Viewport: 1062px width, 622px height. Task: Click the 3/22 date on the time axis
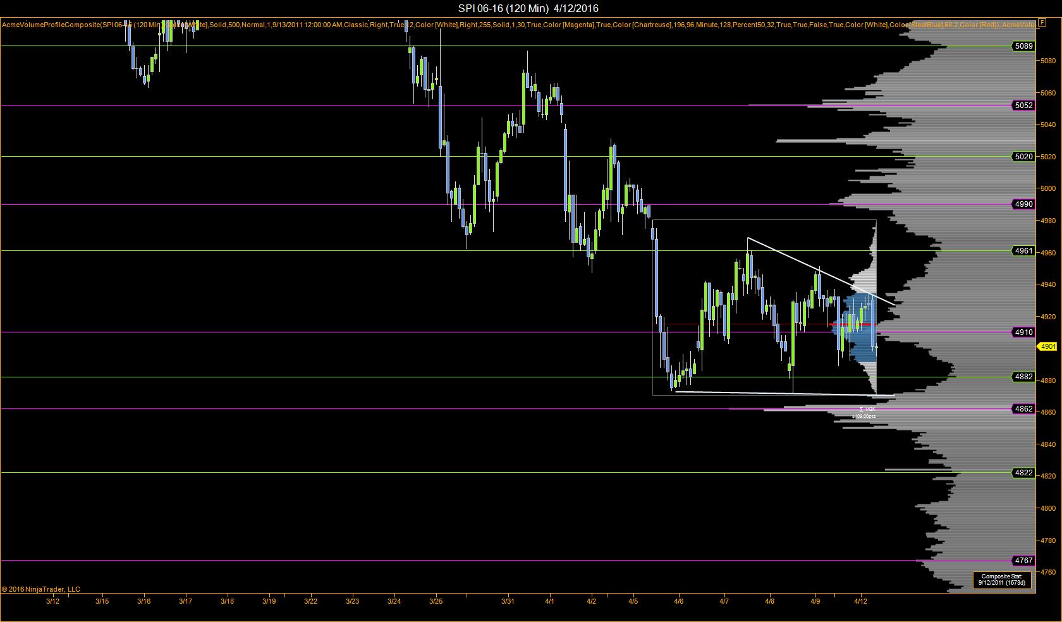tap(310, 601)
